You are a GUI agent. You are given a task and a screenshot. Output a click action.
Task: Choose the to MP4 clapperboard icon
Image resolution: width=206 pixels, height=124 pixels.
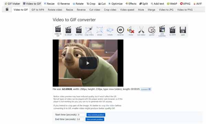tap(172, 31)
